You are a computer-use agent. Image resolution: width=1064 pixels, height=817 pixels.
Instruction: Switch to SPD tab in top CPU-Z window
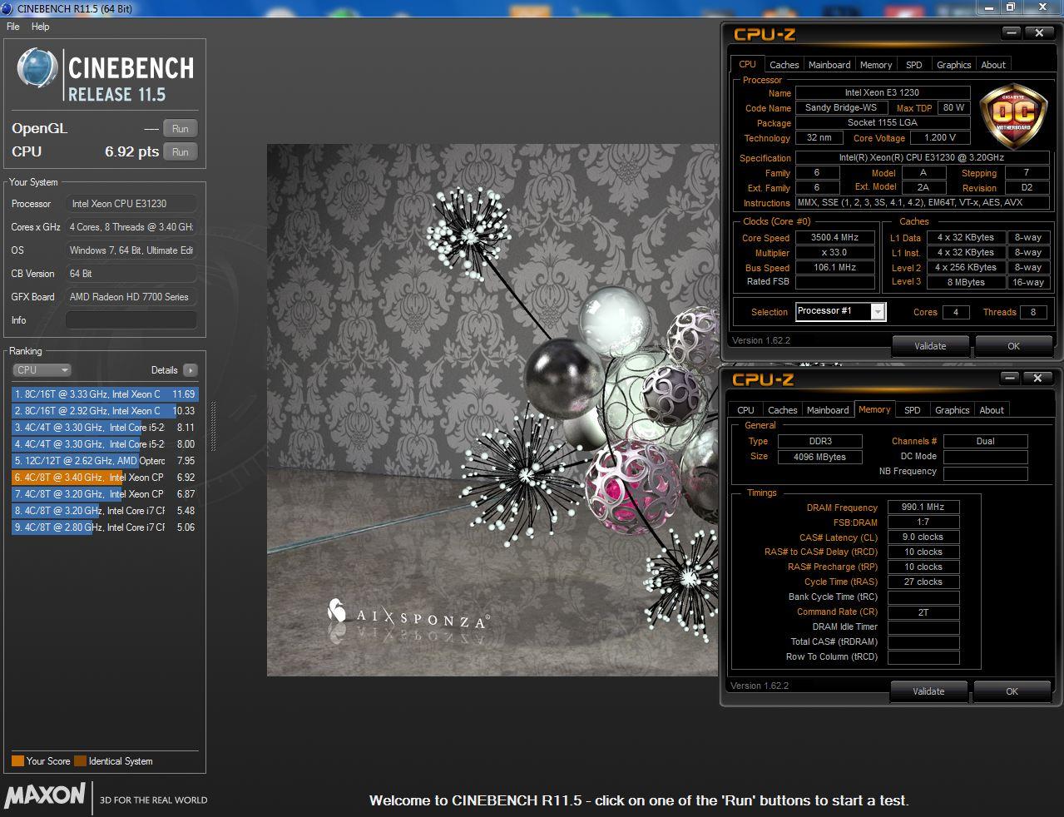[x=914, y=65]
